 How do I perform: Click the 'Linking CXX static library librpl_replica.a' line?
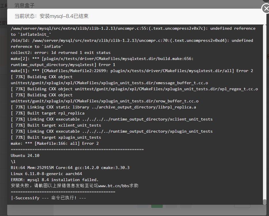pos(103,107)
